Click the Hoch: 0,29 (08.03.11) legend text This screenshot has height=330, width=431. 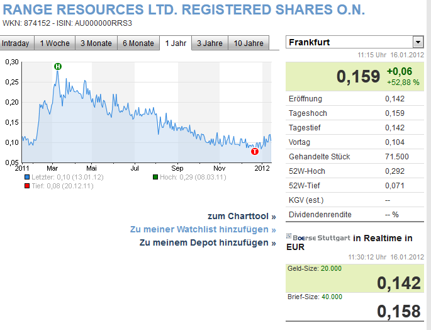(x=193, y=177)
